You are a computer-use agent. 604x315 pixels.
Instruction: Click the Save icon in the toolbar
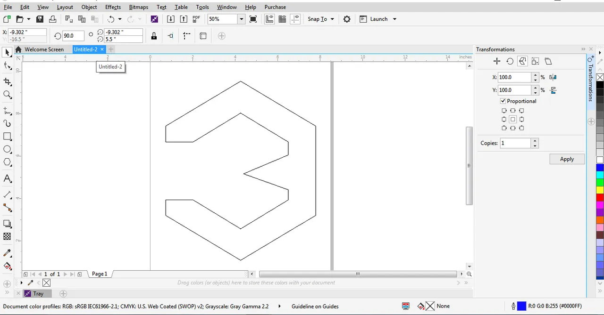40,19
